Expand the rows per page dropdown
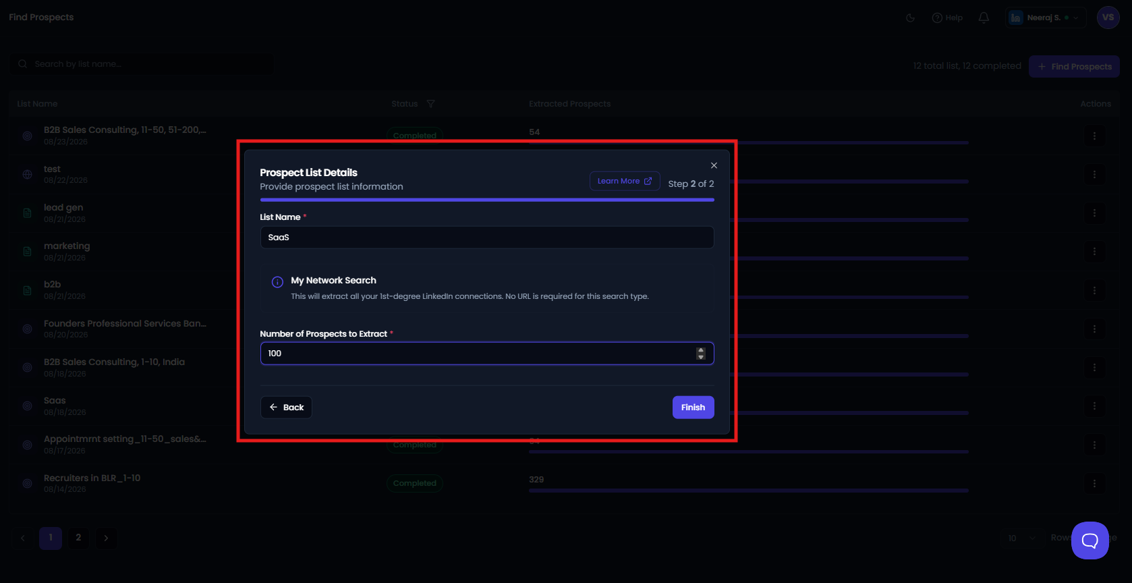 click(1021, 538)
